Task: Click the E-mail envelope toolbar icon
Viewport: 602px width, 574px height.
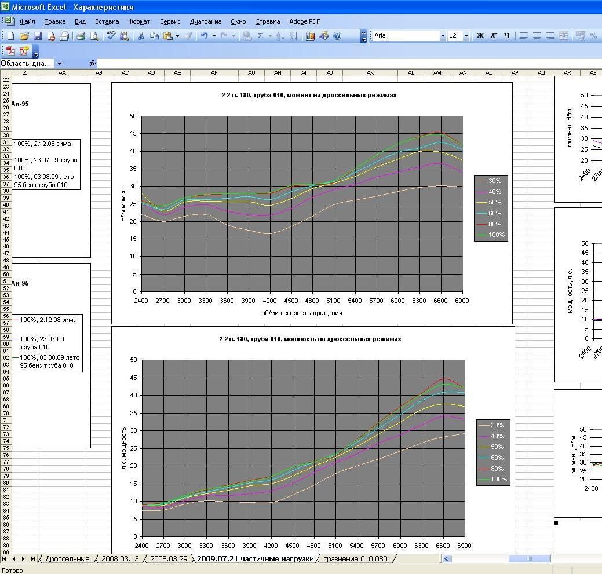Action: tap(64, 36)
